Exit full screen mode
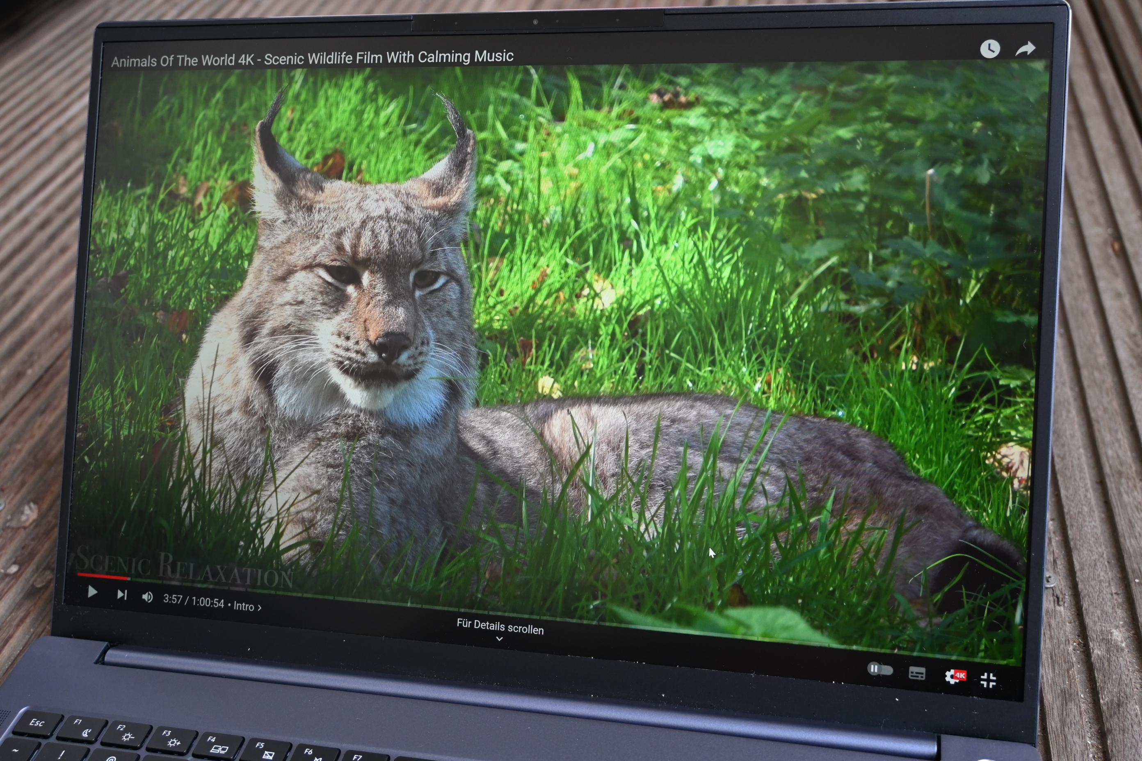 click(988, 680)
